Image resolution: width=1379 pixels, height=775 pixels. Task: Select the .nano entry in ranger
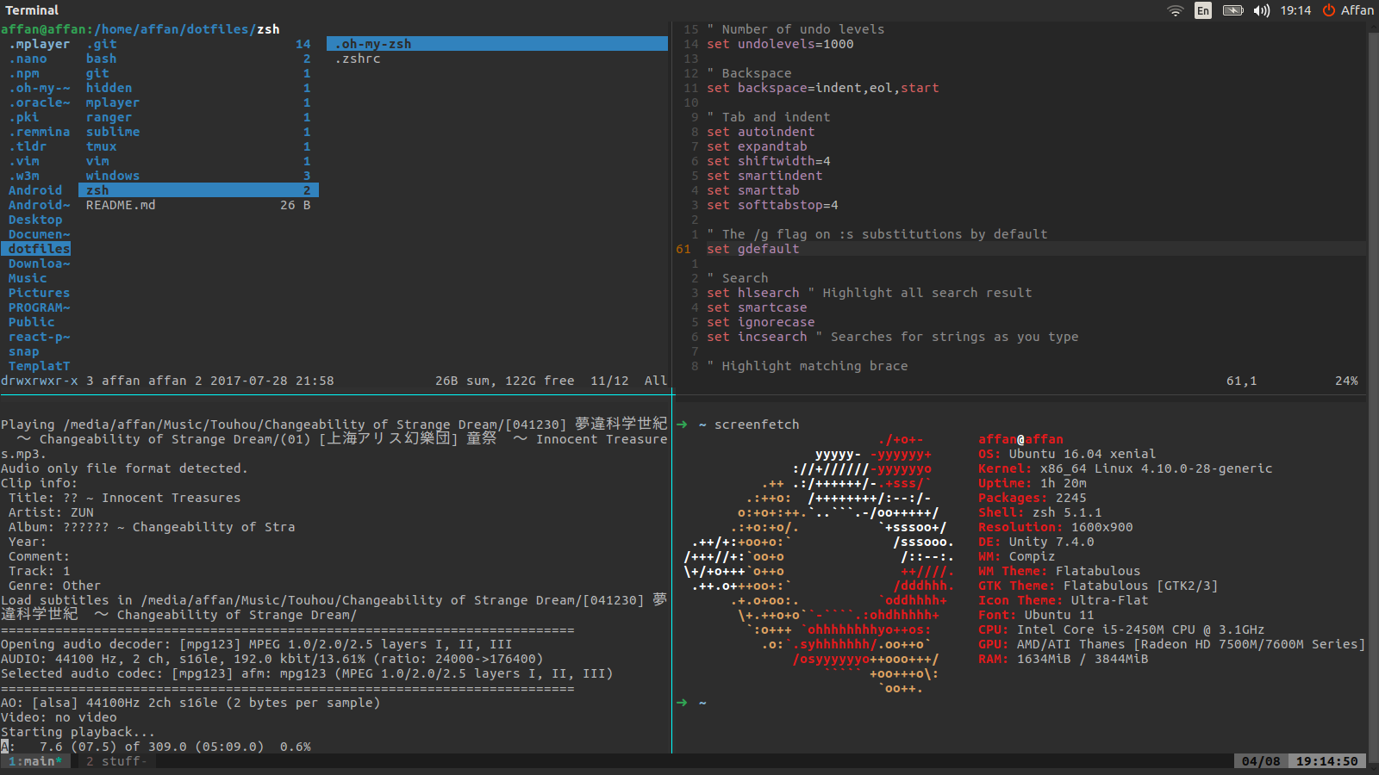pyautogui.click(x=28, y=59)
